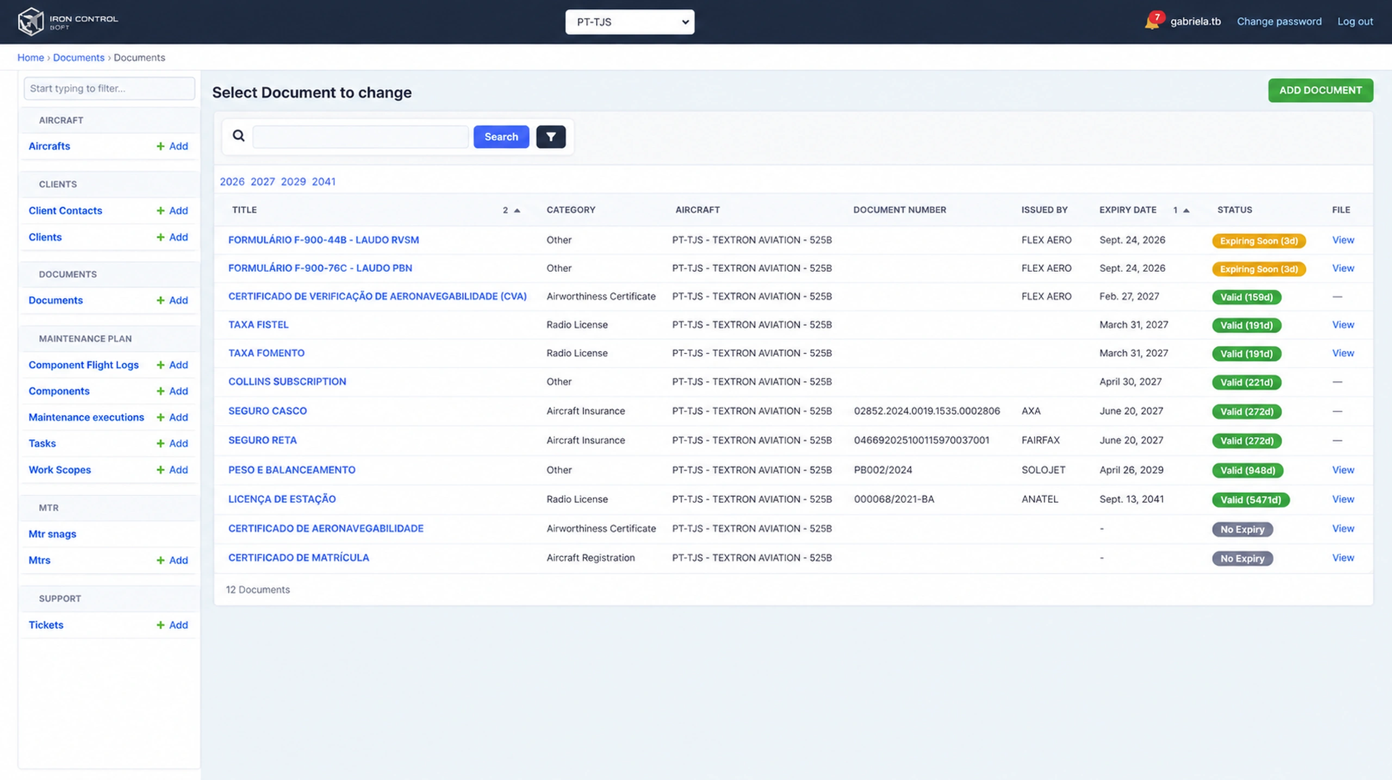The height and width of the screenshot is (780, 1392).
Task: Focus the document search text field
Action: 361,136
